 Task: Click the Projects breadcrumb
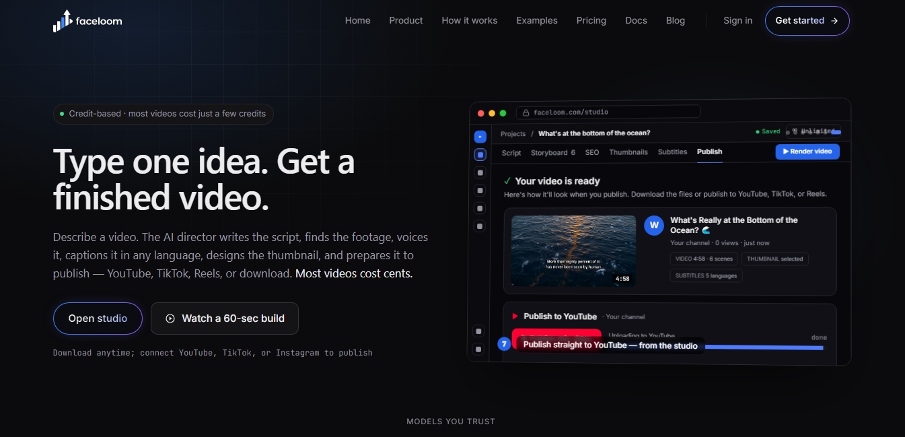[513, 133]
